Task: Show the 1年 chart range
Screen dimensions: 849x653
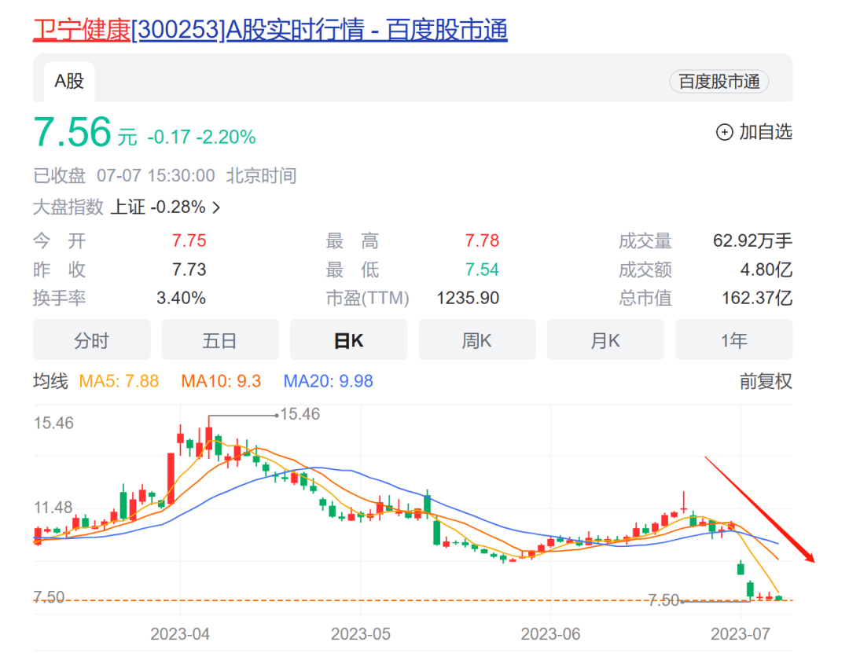Action: (x=733, y=340)
